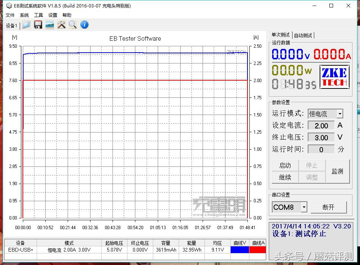Click the 设定电流 current input field
Image resolution: width=360 pixels, height=265 pixels.
point(321,125)
